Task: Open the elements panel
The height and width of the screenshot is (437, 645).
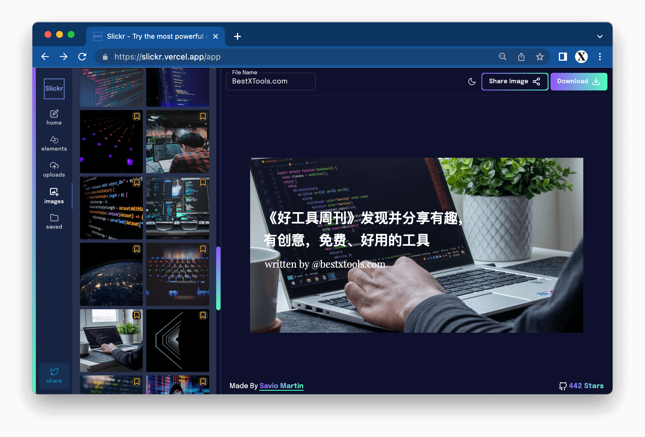Action: [x=54, y=143]
